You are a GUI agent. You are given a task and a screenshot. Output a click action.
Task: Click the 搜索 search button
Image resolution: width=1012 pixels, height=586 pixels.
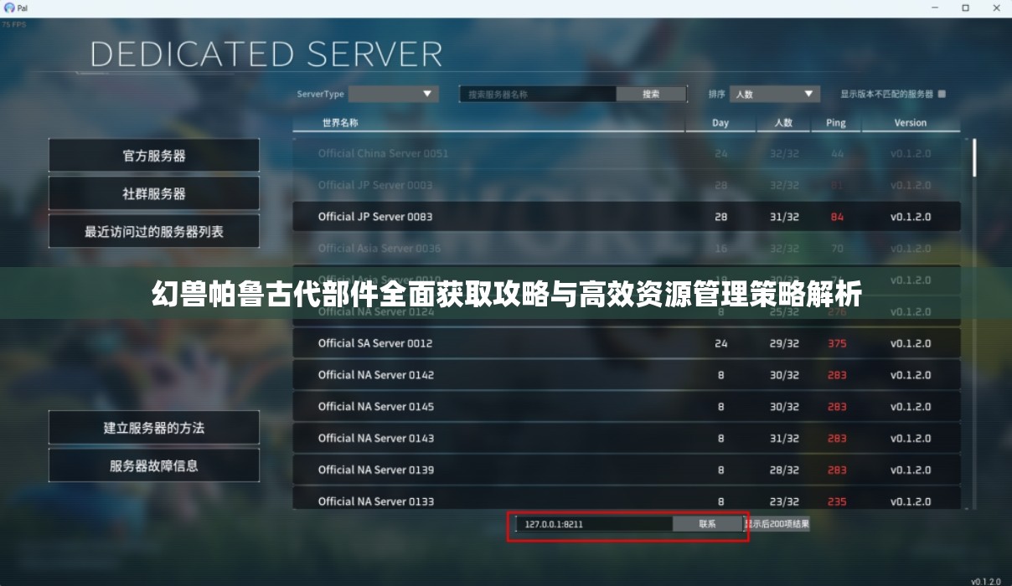651,95
